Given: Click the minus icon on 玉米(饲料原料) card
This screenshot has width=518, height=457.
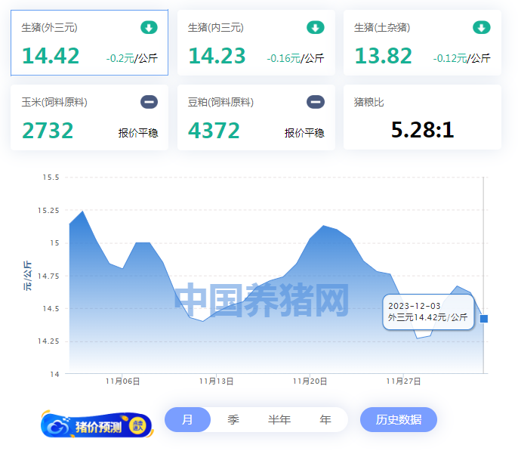Looking at the screenshot, I should tap(149, 102).
